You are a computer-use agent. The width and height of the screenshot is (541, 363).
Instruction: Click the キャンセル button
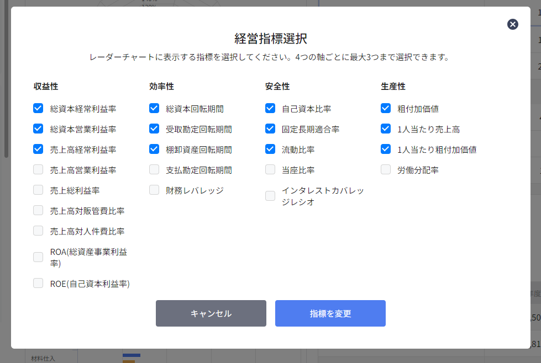tap(211, 313)
